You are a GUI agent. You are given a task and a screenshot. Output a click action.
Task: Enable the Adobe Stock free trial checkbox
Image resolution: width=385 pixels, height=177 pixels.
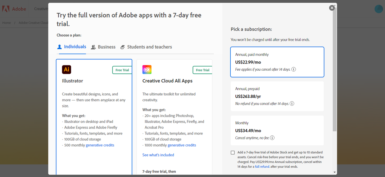[x=233, y=152]
